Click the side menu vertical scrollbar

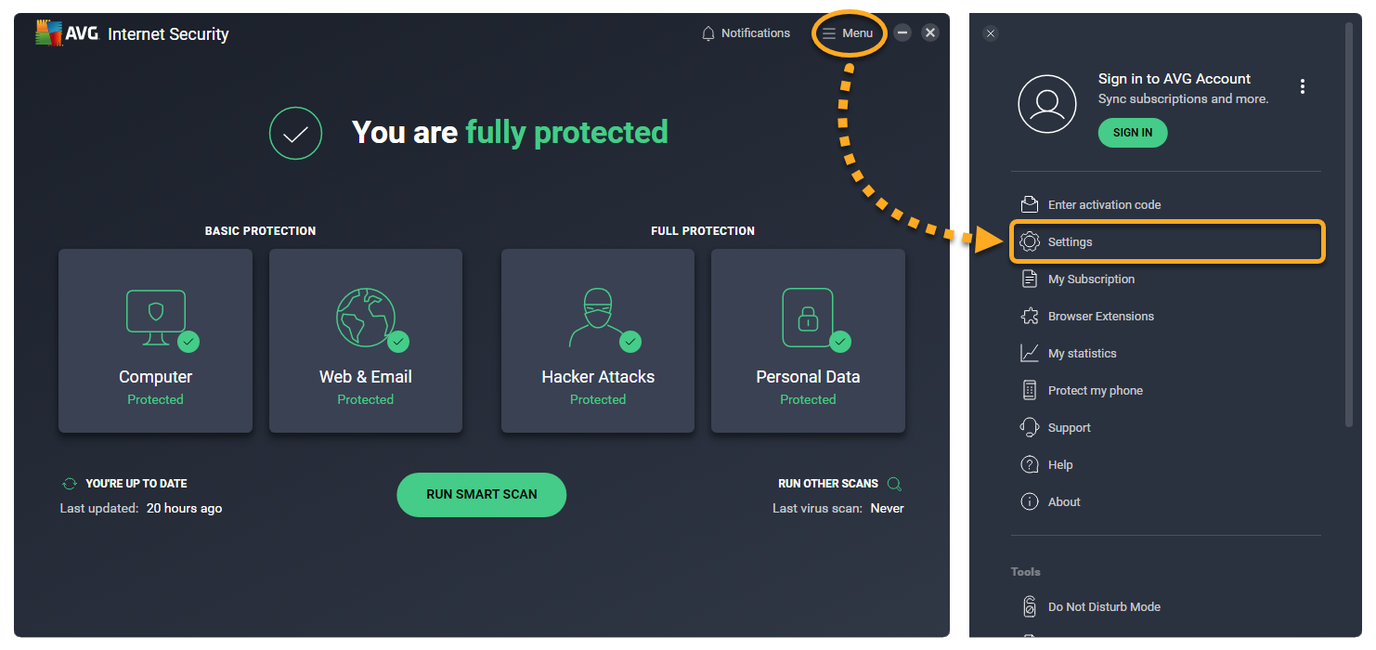click(x=1349, y=223)
